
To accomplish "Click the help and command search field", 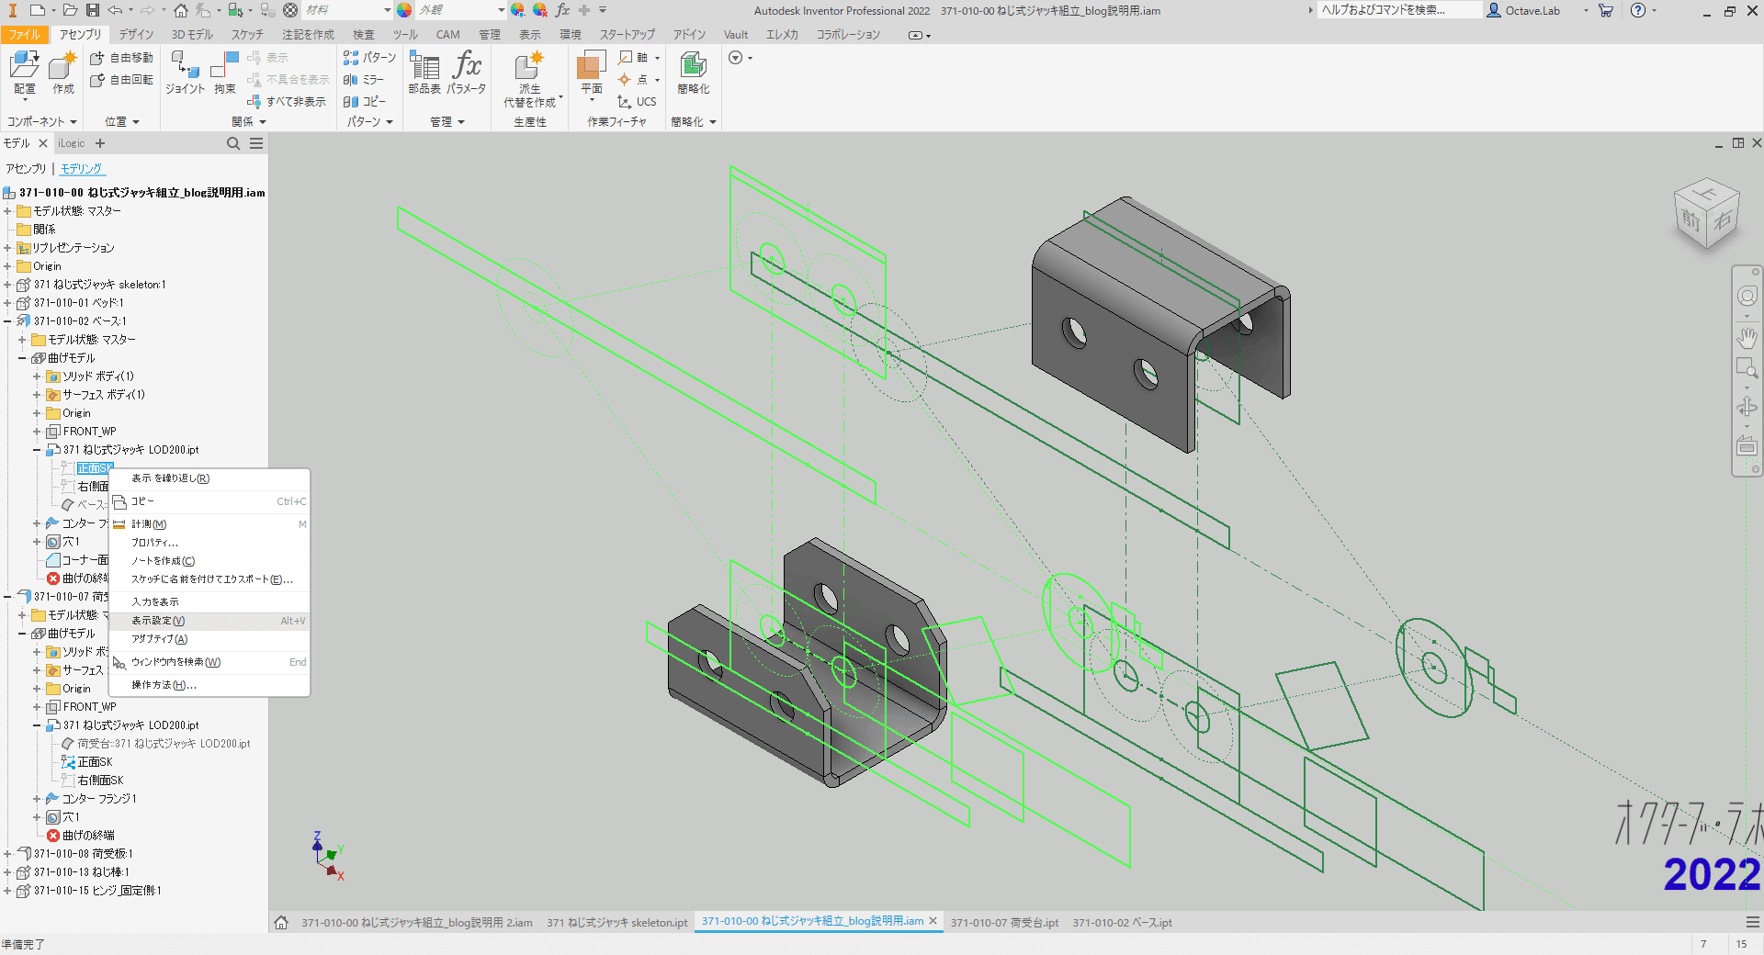I will 1399,10.
